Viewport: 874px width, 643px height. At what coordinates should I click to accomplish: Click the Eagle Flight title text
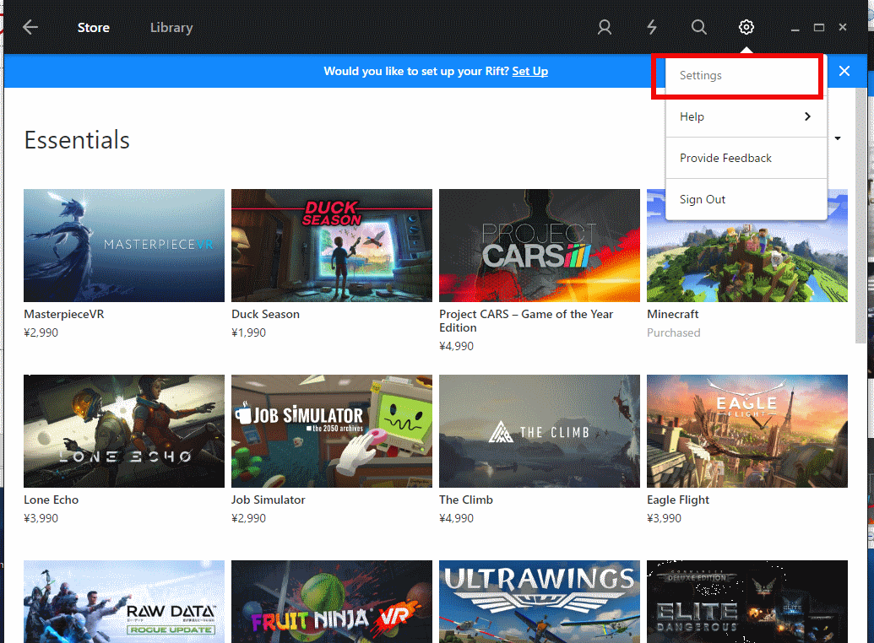tap(678, 500)
